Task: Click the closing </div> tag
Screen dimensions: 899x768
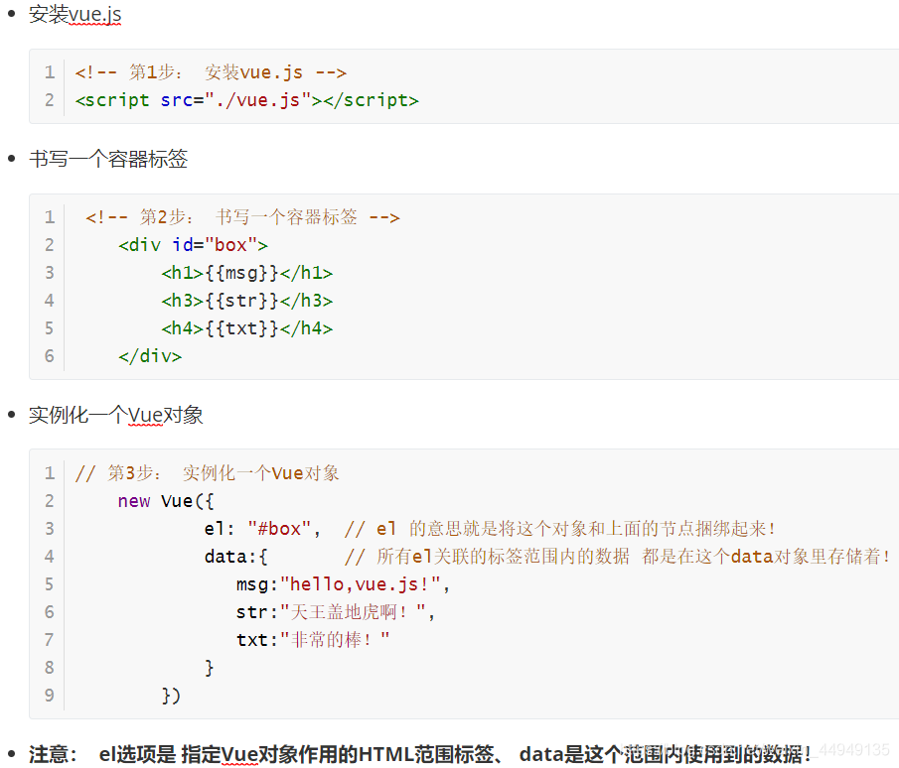Action: coord(149,355)
